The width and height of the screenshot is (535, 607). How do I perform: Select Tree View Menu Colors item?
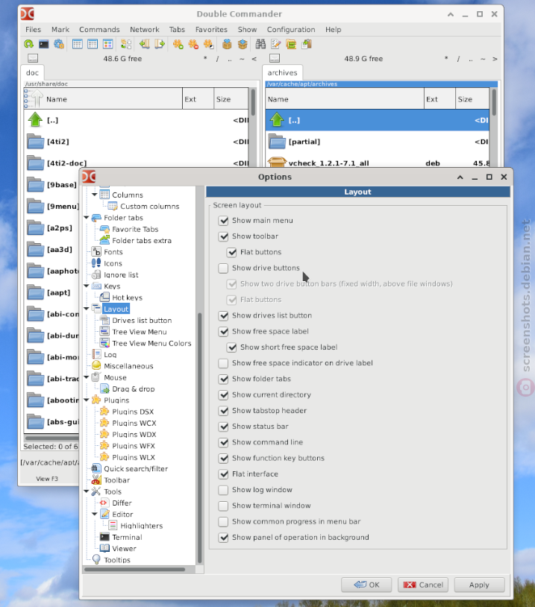coord(151,343)
